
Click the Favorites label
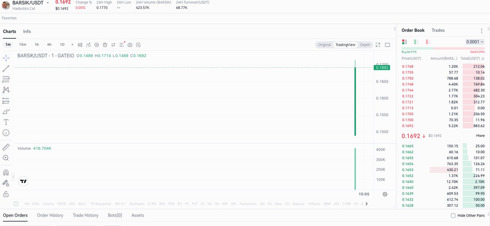[9, 18]
